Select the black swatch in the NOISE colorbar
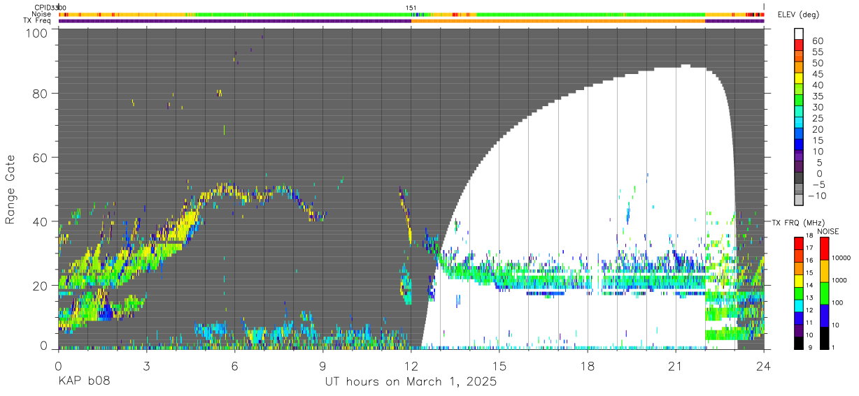Image resolution: width=859 pixels, height=396 pixels. point(824,338)
